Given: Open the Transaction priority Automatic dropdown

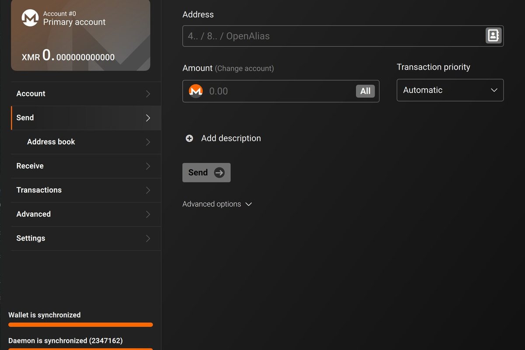Looking at the screenshot, I should [450, 90].
